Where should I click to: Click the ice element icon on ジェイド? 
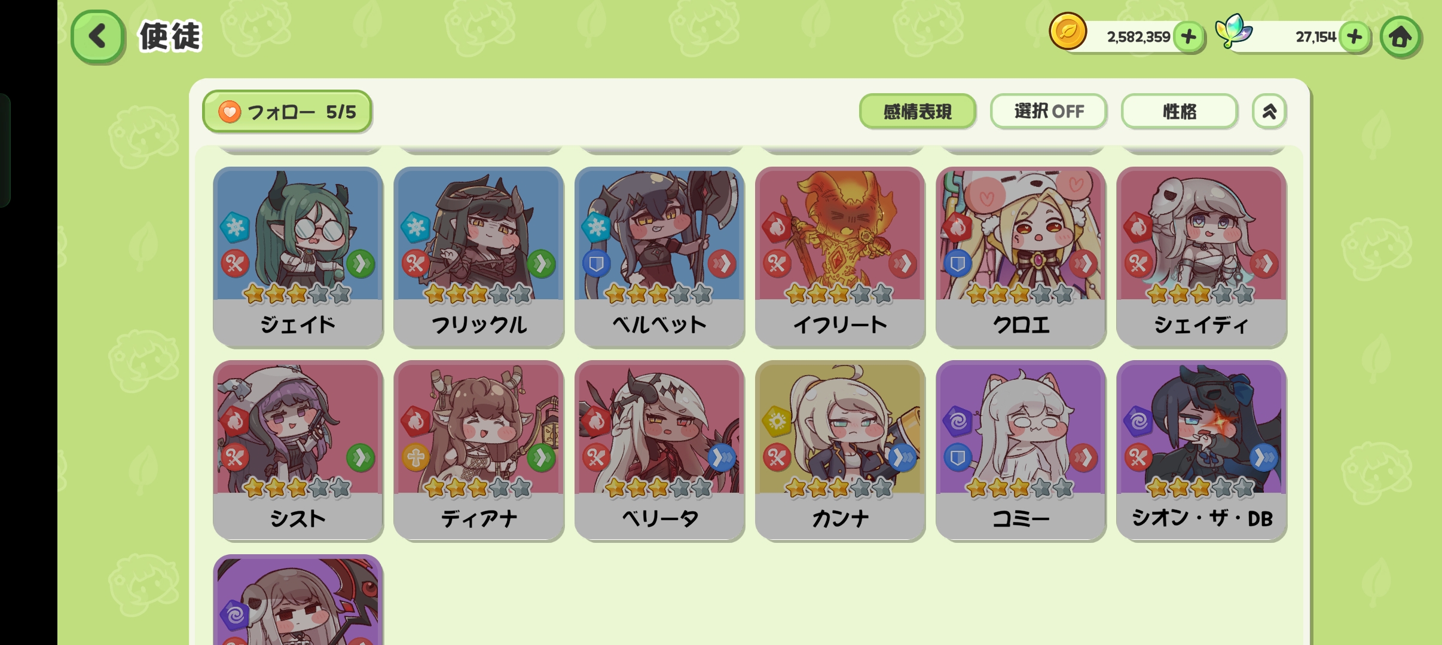[x=235, y=227]
